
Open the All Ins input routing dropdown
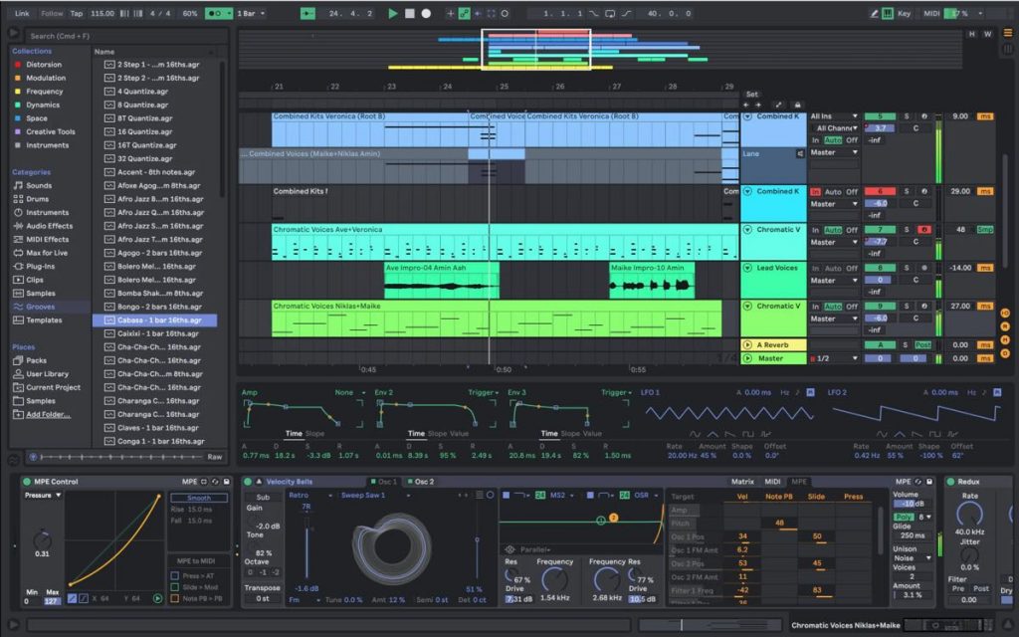(x=835, y=116)
